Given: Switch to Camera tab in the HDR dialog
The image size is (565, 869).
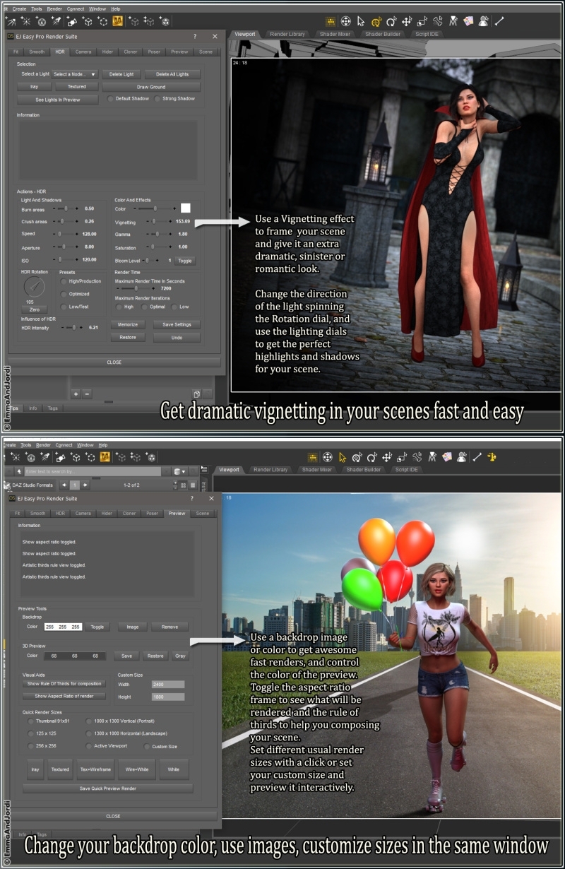Looking at the screenshot, I should (x=83, y=52).
